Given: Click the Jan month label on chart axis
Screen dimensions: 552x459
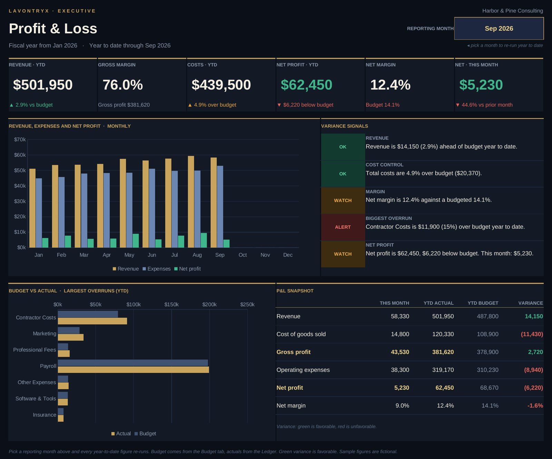Looking at the screenshot, I should [39, 255].
